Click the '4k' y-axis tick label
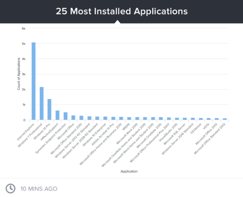The width and height of the screenshot is (243, 197). coord(23,59)
